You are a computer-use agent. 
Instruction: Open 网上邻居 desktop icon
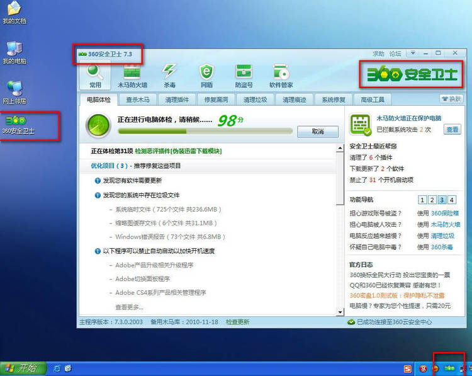pos(14,93)
